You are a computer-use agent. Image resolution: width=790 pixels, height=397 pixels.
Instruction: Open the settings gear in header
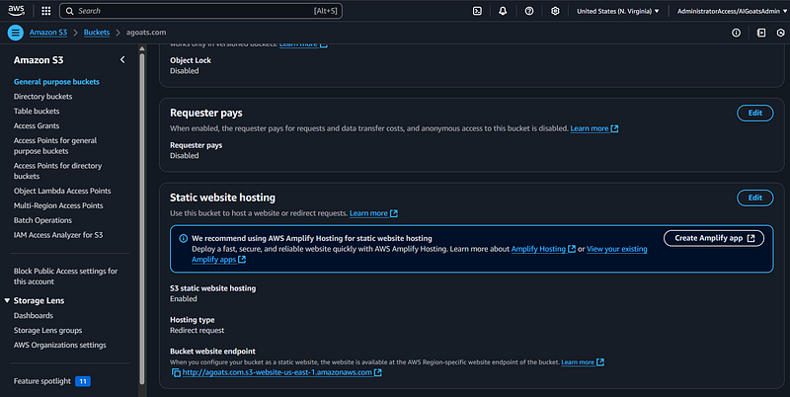pyautogui.click(x=555, y=11)
